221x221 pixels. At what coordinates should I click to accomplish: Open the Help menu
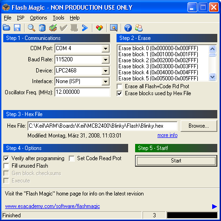(x=75, y=18)
